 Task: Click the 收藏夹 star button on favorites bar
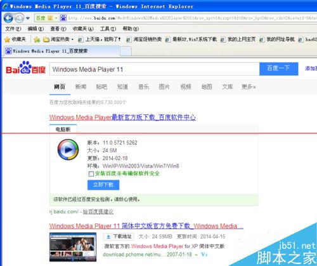(x=15, y=39)
